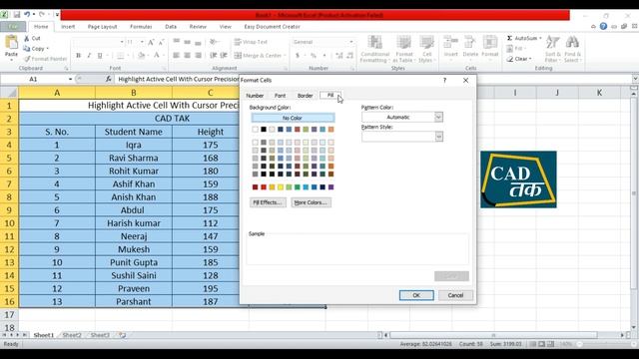Switch to the Font tab in Format Cells
This screenshot has width=639, height=359.
click(x=280, y=96)
